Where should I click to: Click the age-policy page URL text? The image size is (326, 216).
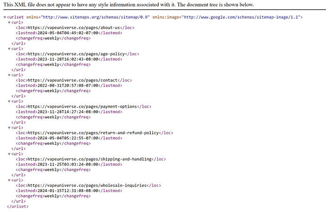point(76,54)
